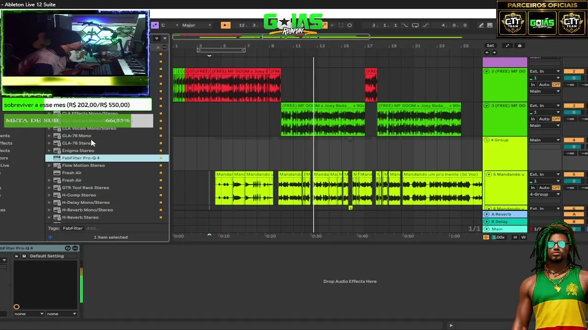Click the automation mode icon beside 1.00x
This screenshot has width=588, height=330.
pyautogui.click(x=486, y=237)
